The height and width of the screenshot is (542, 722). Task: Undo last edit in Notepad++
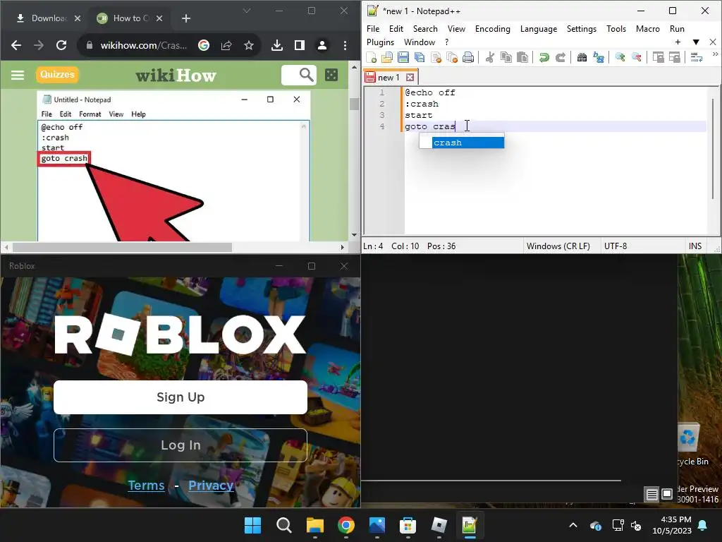(544, 58)
